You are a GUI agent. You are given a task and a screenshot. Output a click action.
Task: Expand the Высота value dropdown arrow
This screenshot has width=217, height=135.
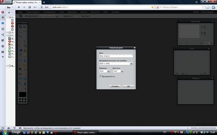pos(122,71)
